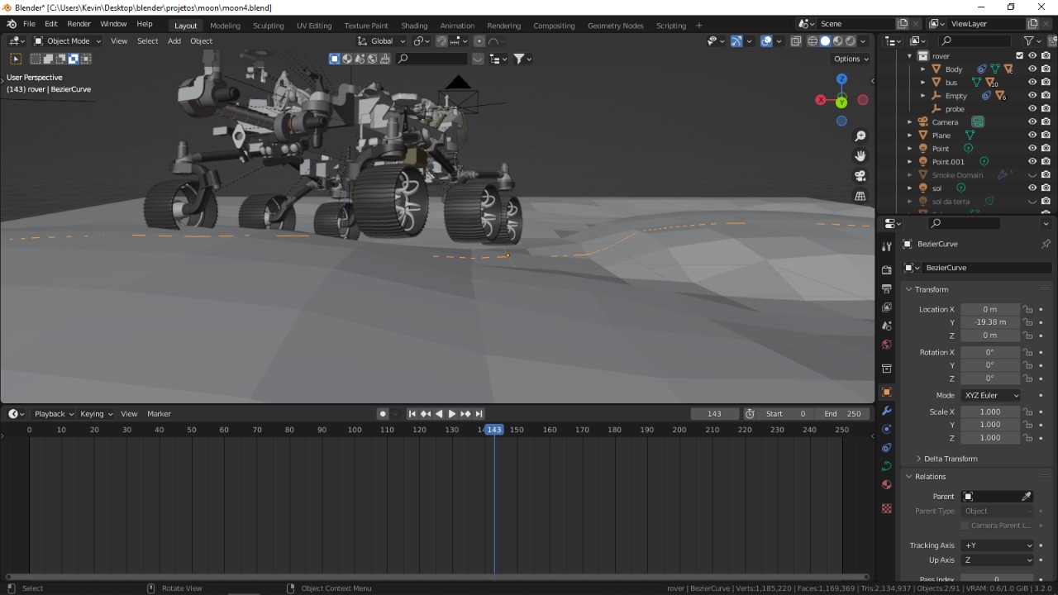Image resolution: width=1058 pixels, height=595 pixels.
Task: Open the Global transform orientation dropdown
Action: click(x=382, y=41)
